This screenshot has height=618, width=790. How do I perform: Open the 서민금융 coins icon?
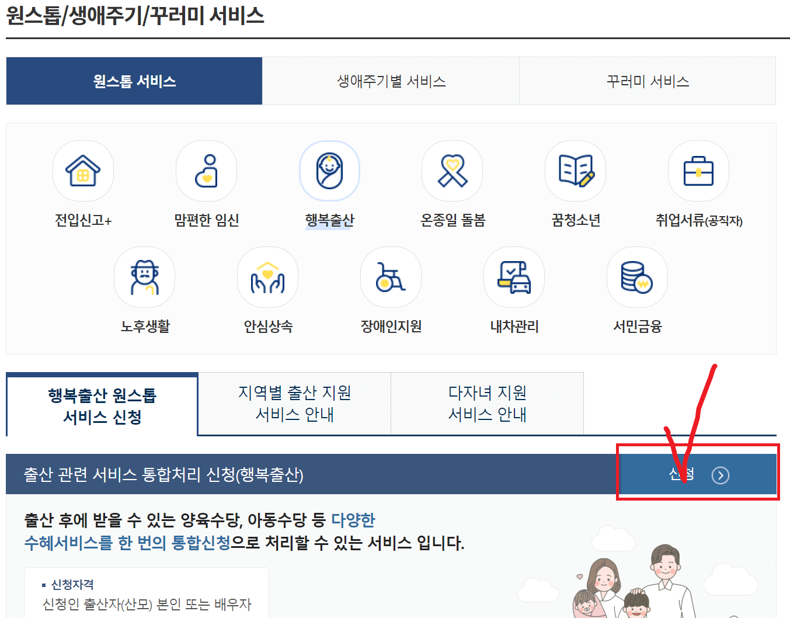637,277
